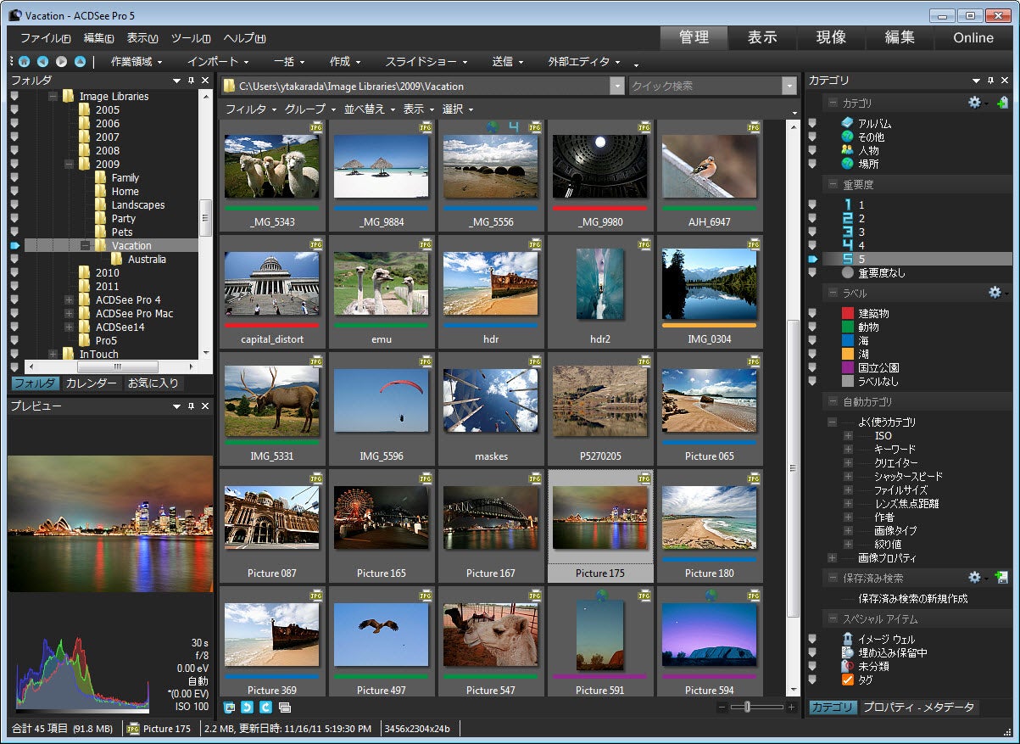Click the rotate left icon below thumbnails

248,707
